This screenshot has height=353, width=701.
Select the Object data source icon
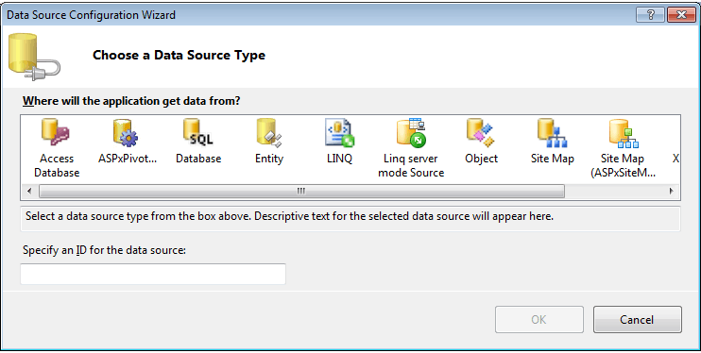(481, 133)
